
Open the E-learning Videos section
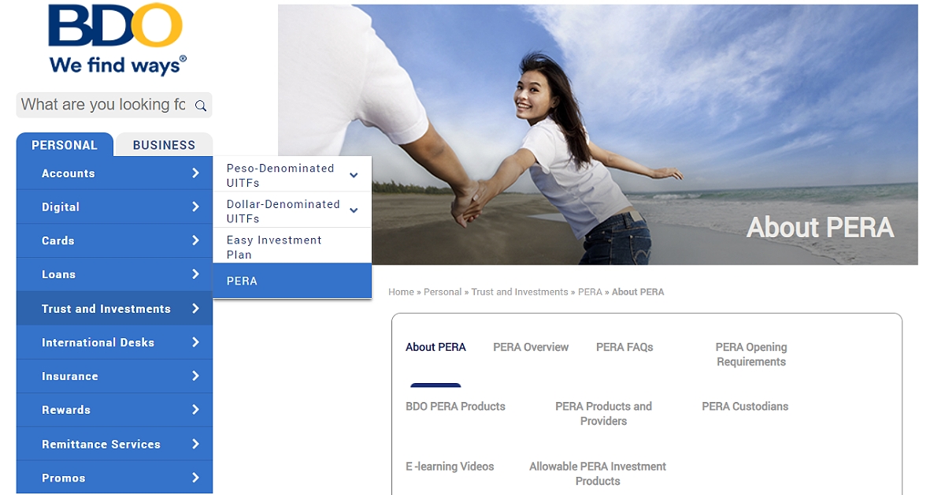click(x=450, y=466)
